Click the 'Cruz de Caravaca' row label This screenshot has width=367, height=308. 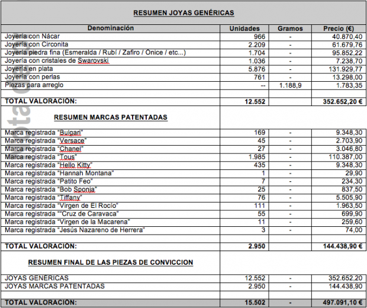[62, 214]
